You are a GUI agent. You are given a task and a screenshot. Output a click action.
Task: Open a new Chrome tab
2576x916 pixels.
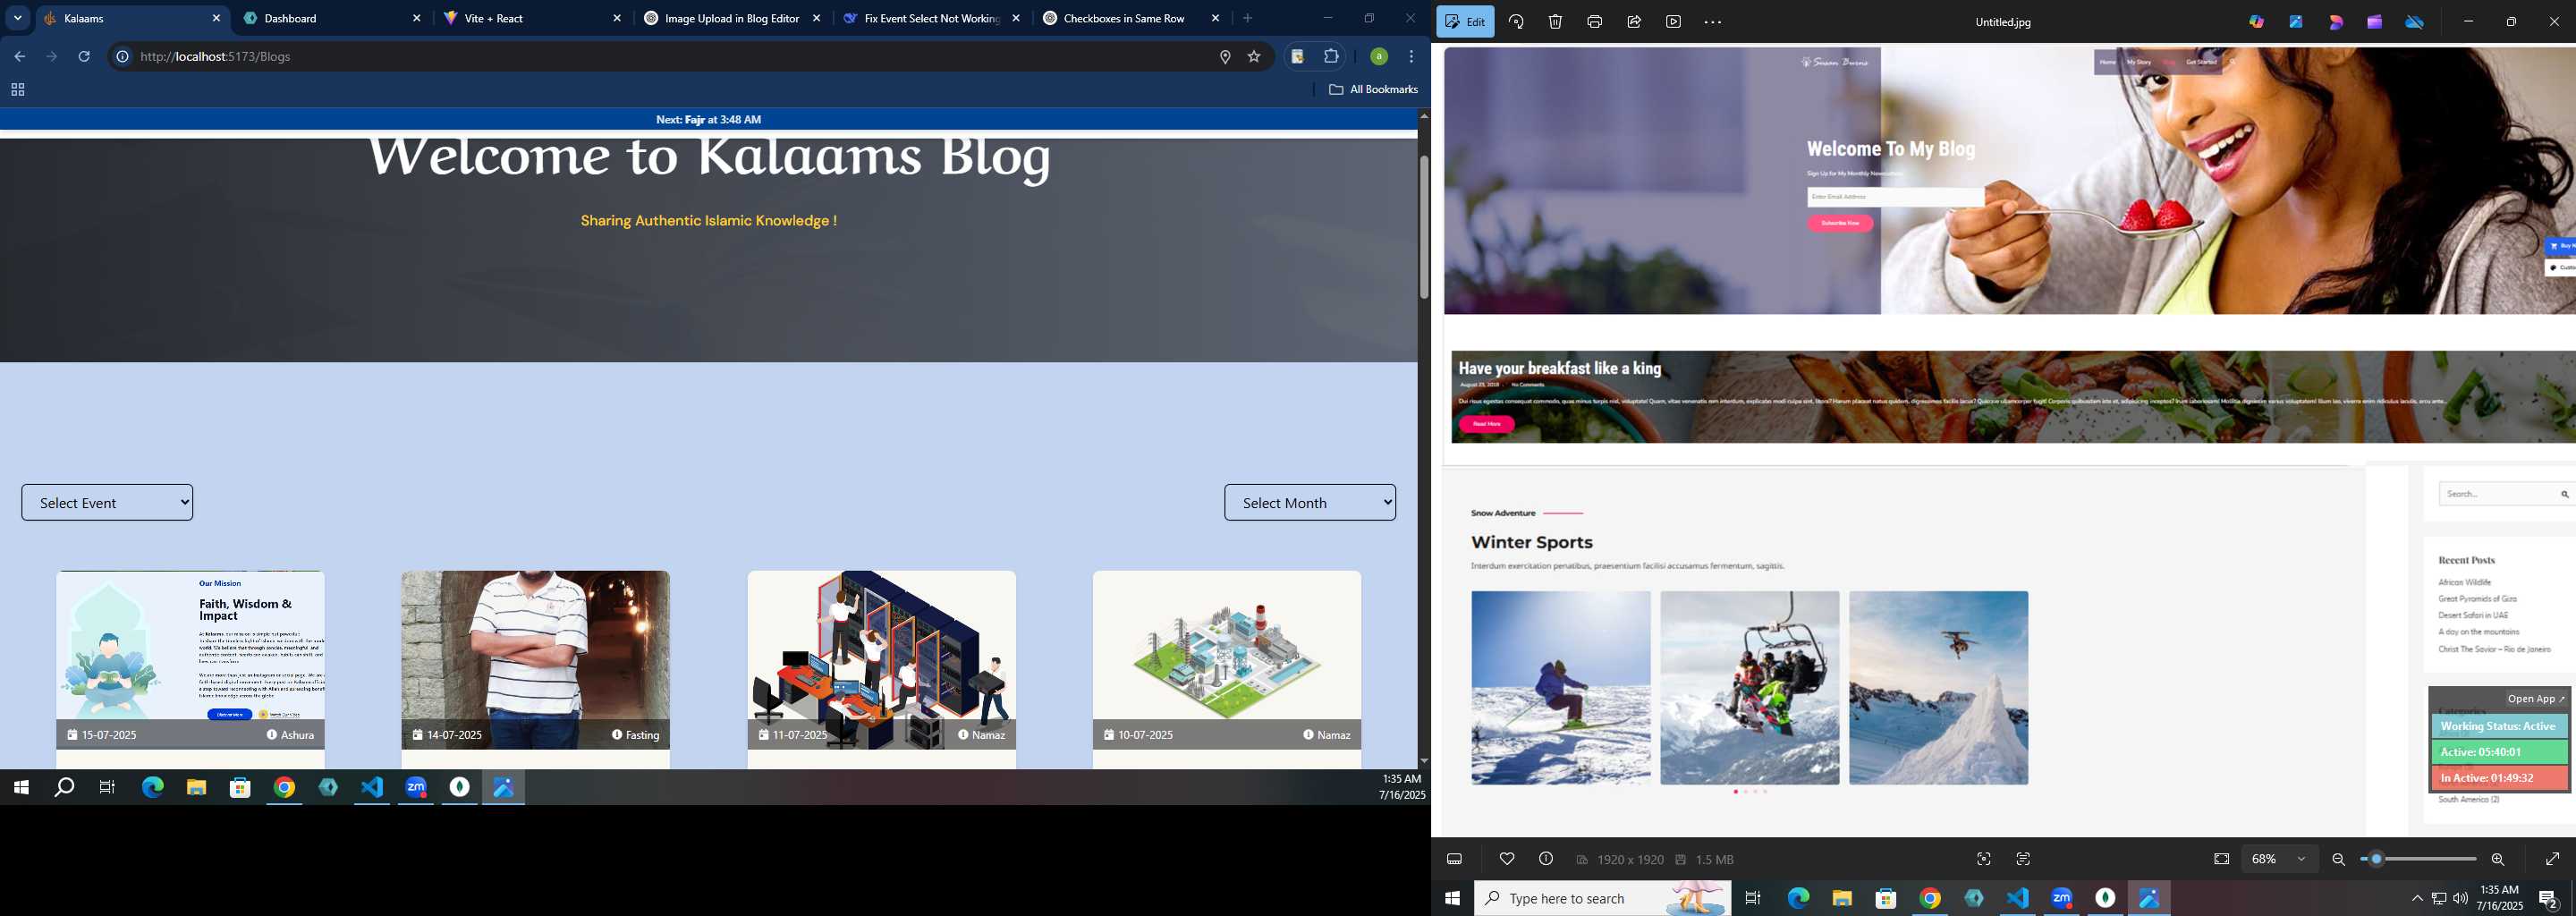[1247, 18]
